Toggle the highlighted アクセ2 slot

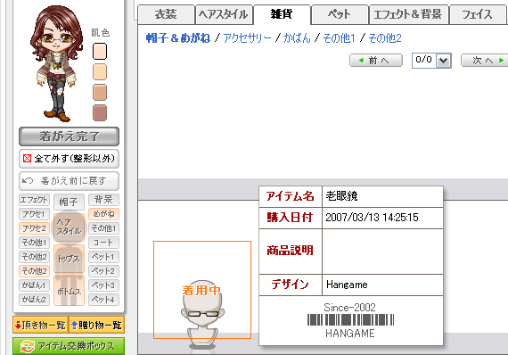click(34, 228)
